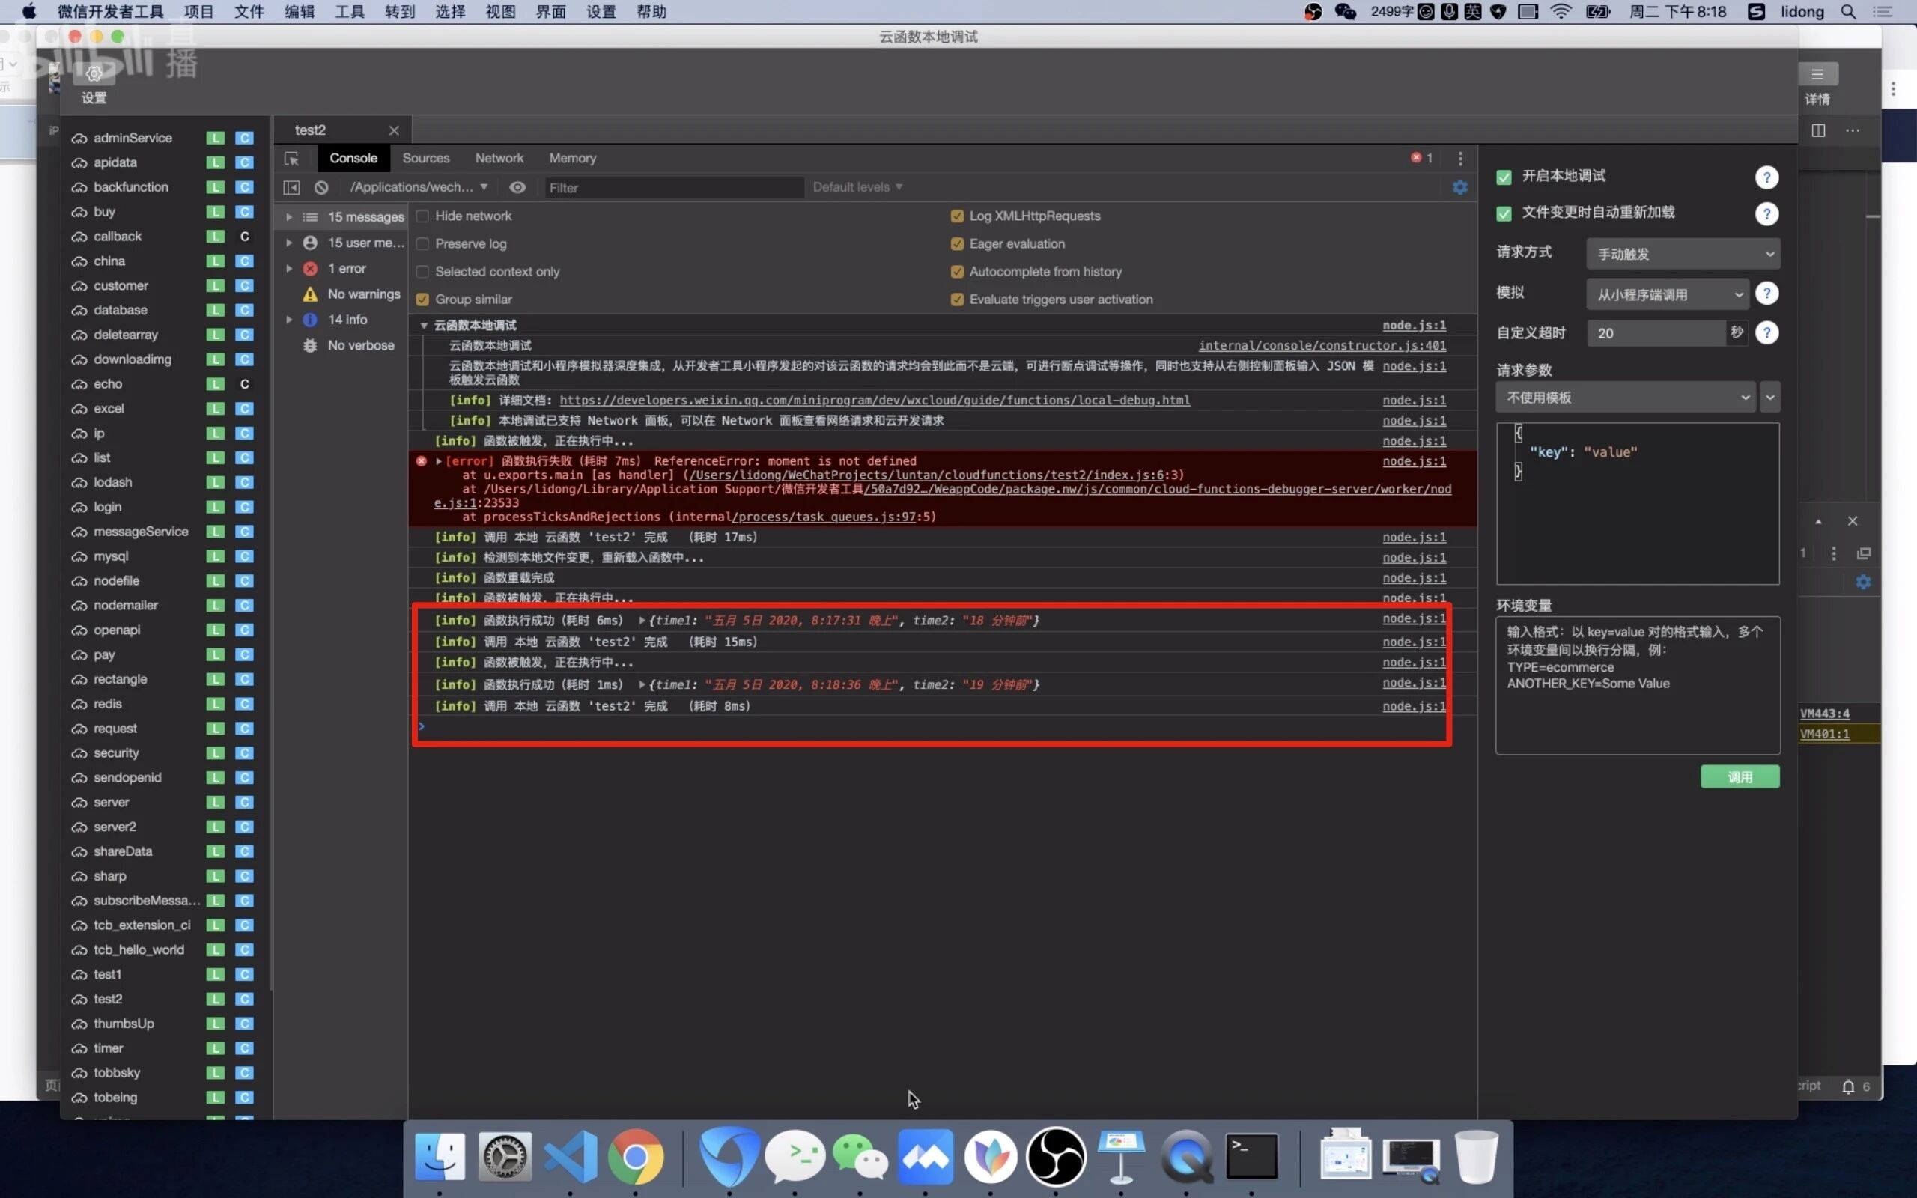Viewport: 1917px width, 1198px height.
Task: Toggle the console sidebar panel icon
Action: (x=291, y=188)
